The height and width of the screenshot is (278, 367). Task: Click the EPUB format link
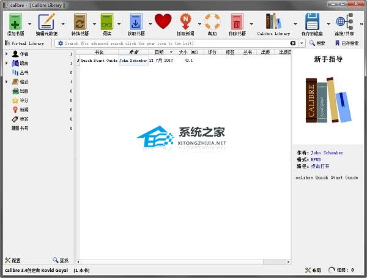point(317,159)
